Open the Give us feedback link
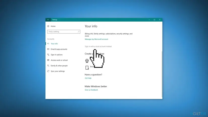Image resolution: width=208 pixels, height=117 pixels. point(91,90)
